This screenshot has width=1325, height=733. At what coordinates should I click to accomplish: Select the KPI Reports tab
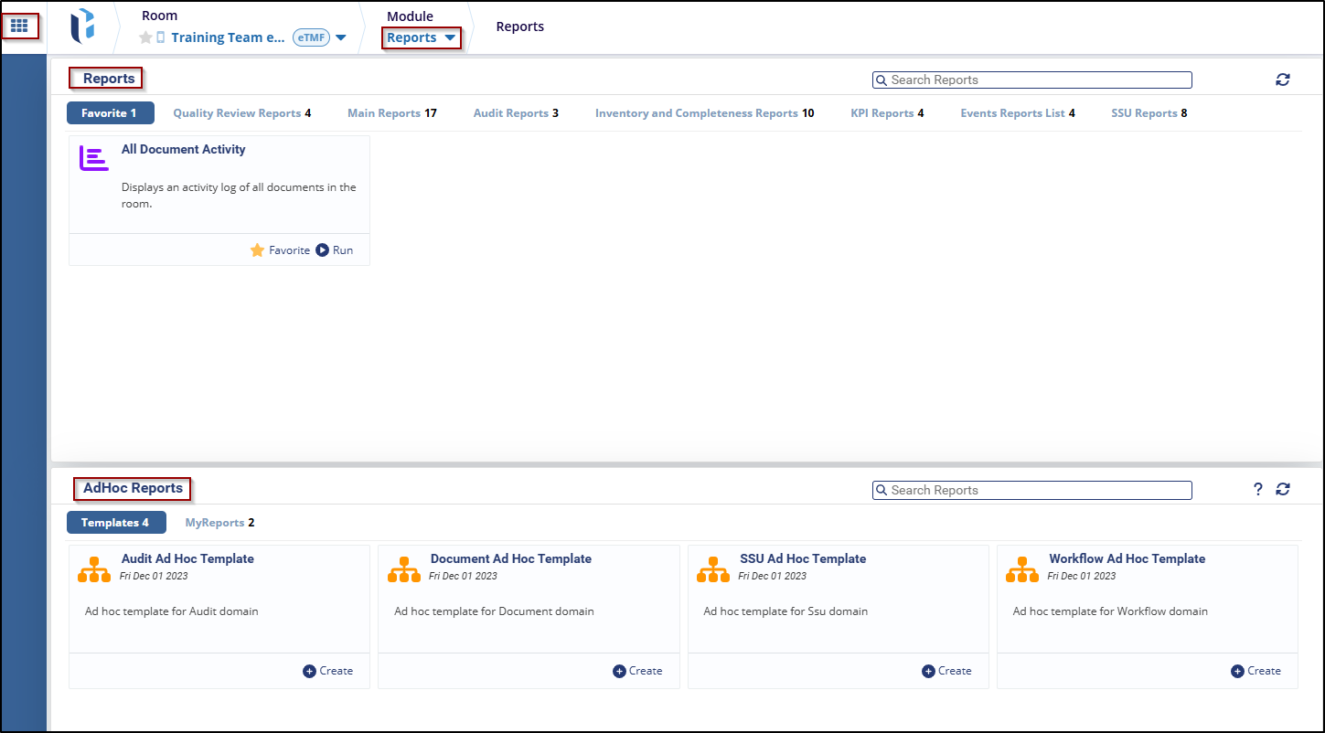point(887,113)
